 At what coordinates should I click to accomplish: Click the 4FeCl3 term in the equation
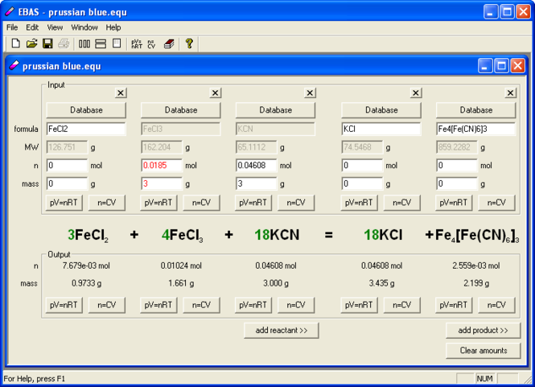tap(183, 236)
